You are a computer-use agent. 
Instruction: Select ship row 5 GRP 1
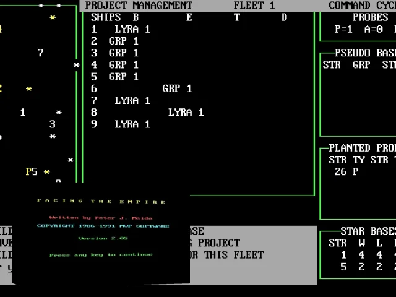click(x=115, y=77)
